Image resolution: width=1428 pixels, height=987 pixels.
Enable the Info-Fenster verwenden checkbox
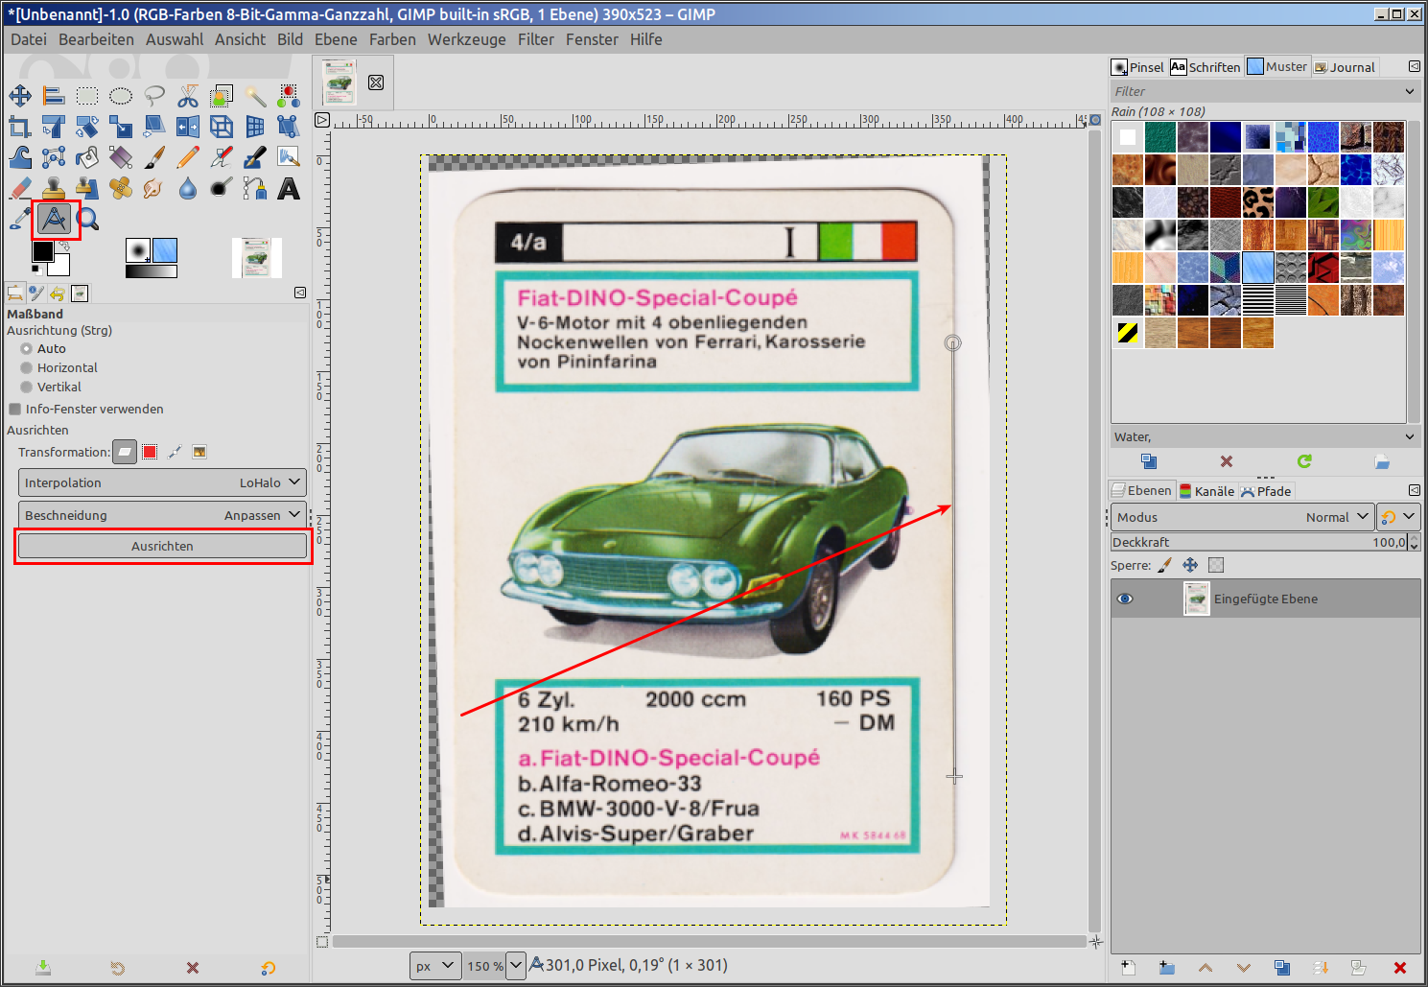coord(15,410)
